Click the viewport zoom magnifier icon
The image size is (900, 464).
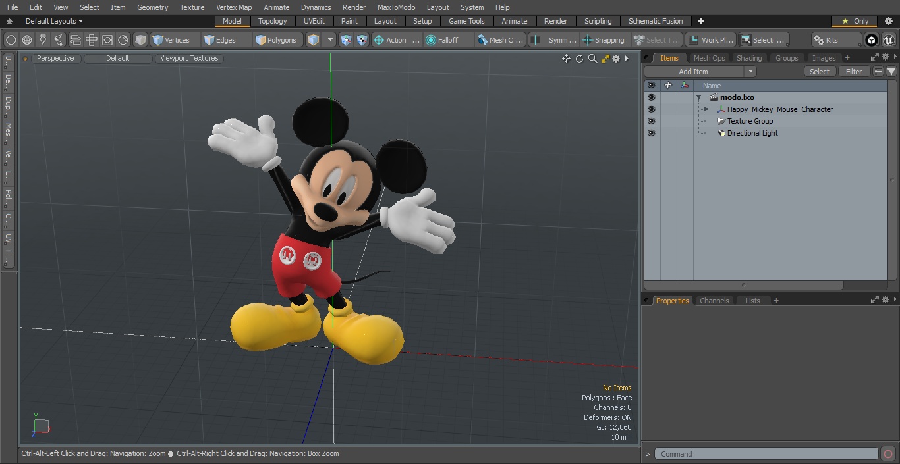pos(592,59)
